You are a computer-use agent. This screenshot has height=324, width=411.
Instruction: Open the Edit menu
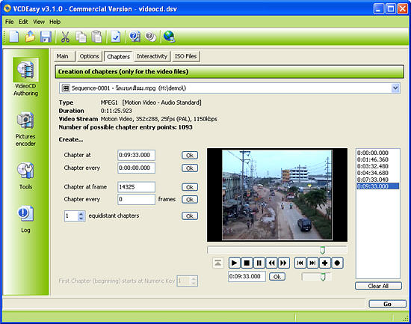tap(23, 22)
